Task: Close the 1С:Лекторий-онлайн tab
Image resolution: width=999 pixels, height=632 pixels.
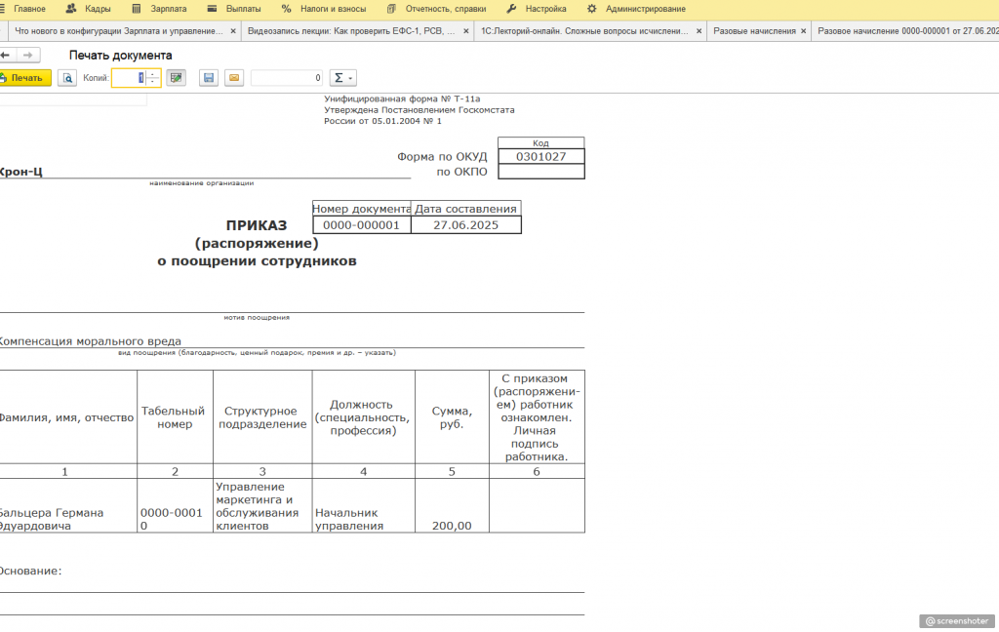Action: [699, 30]
